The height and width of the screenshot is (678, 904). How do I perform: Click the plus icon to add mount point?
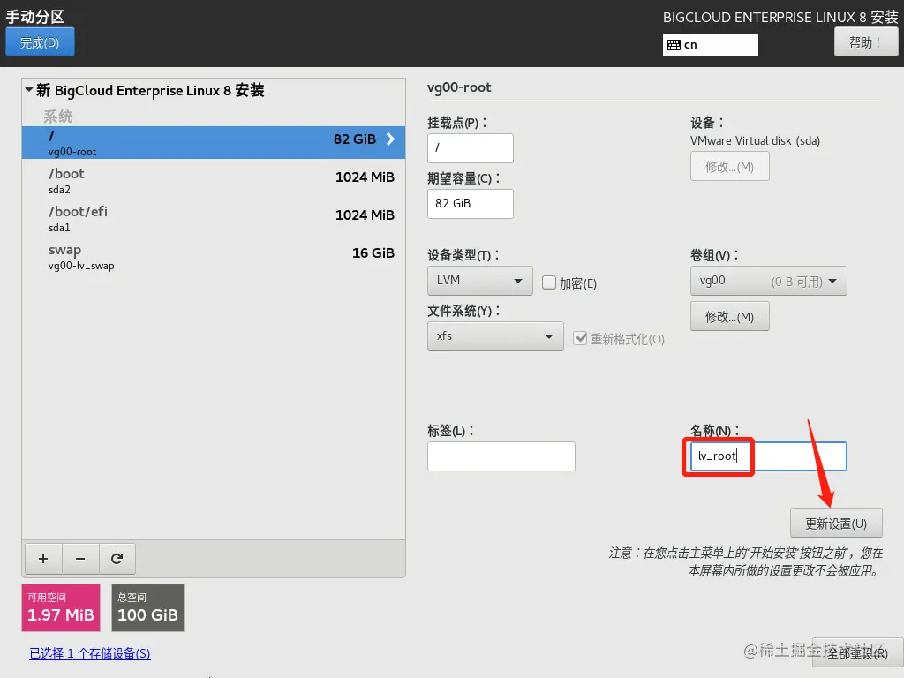coord(43,559)
